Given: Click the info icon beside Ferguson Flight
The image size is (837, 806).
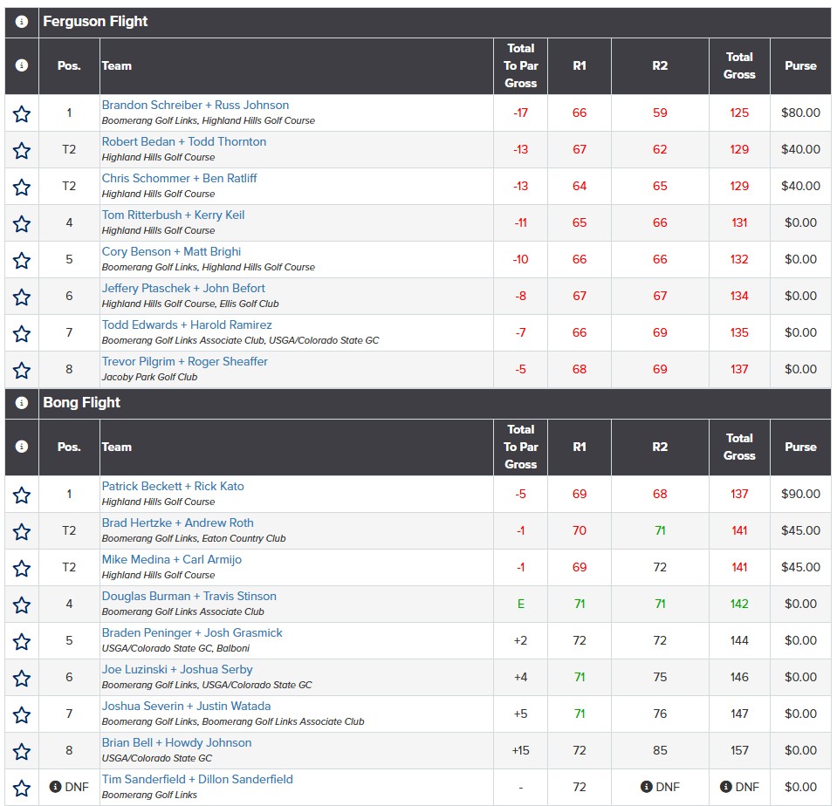Looking at the screenshot, I should [21, 22].
